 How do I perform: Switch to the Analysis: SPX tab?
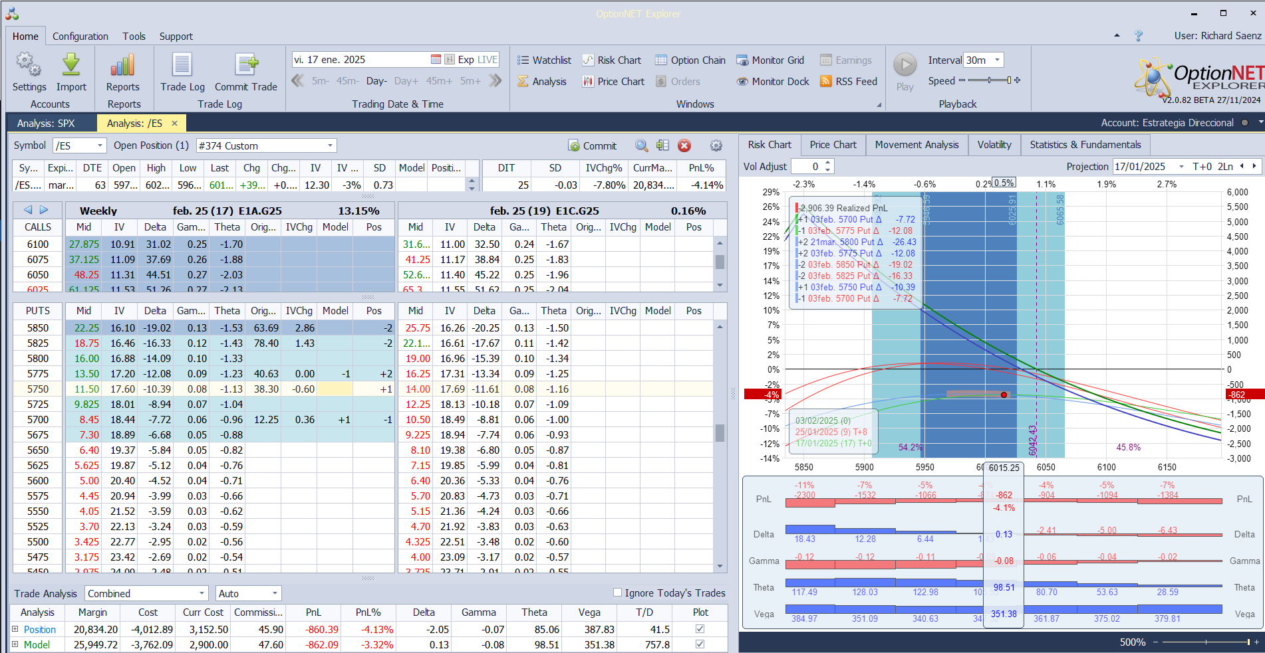pyautogui.click(x=46, y=124)
